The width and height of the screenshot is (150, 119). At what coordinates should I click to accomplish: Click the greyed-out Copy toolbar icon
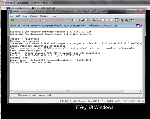pyautogui.click(x=22, y=20)
